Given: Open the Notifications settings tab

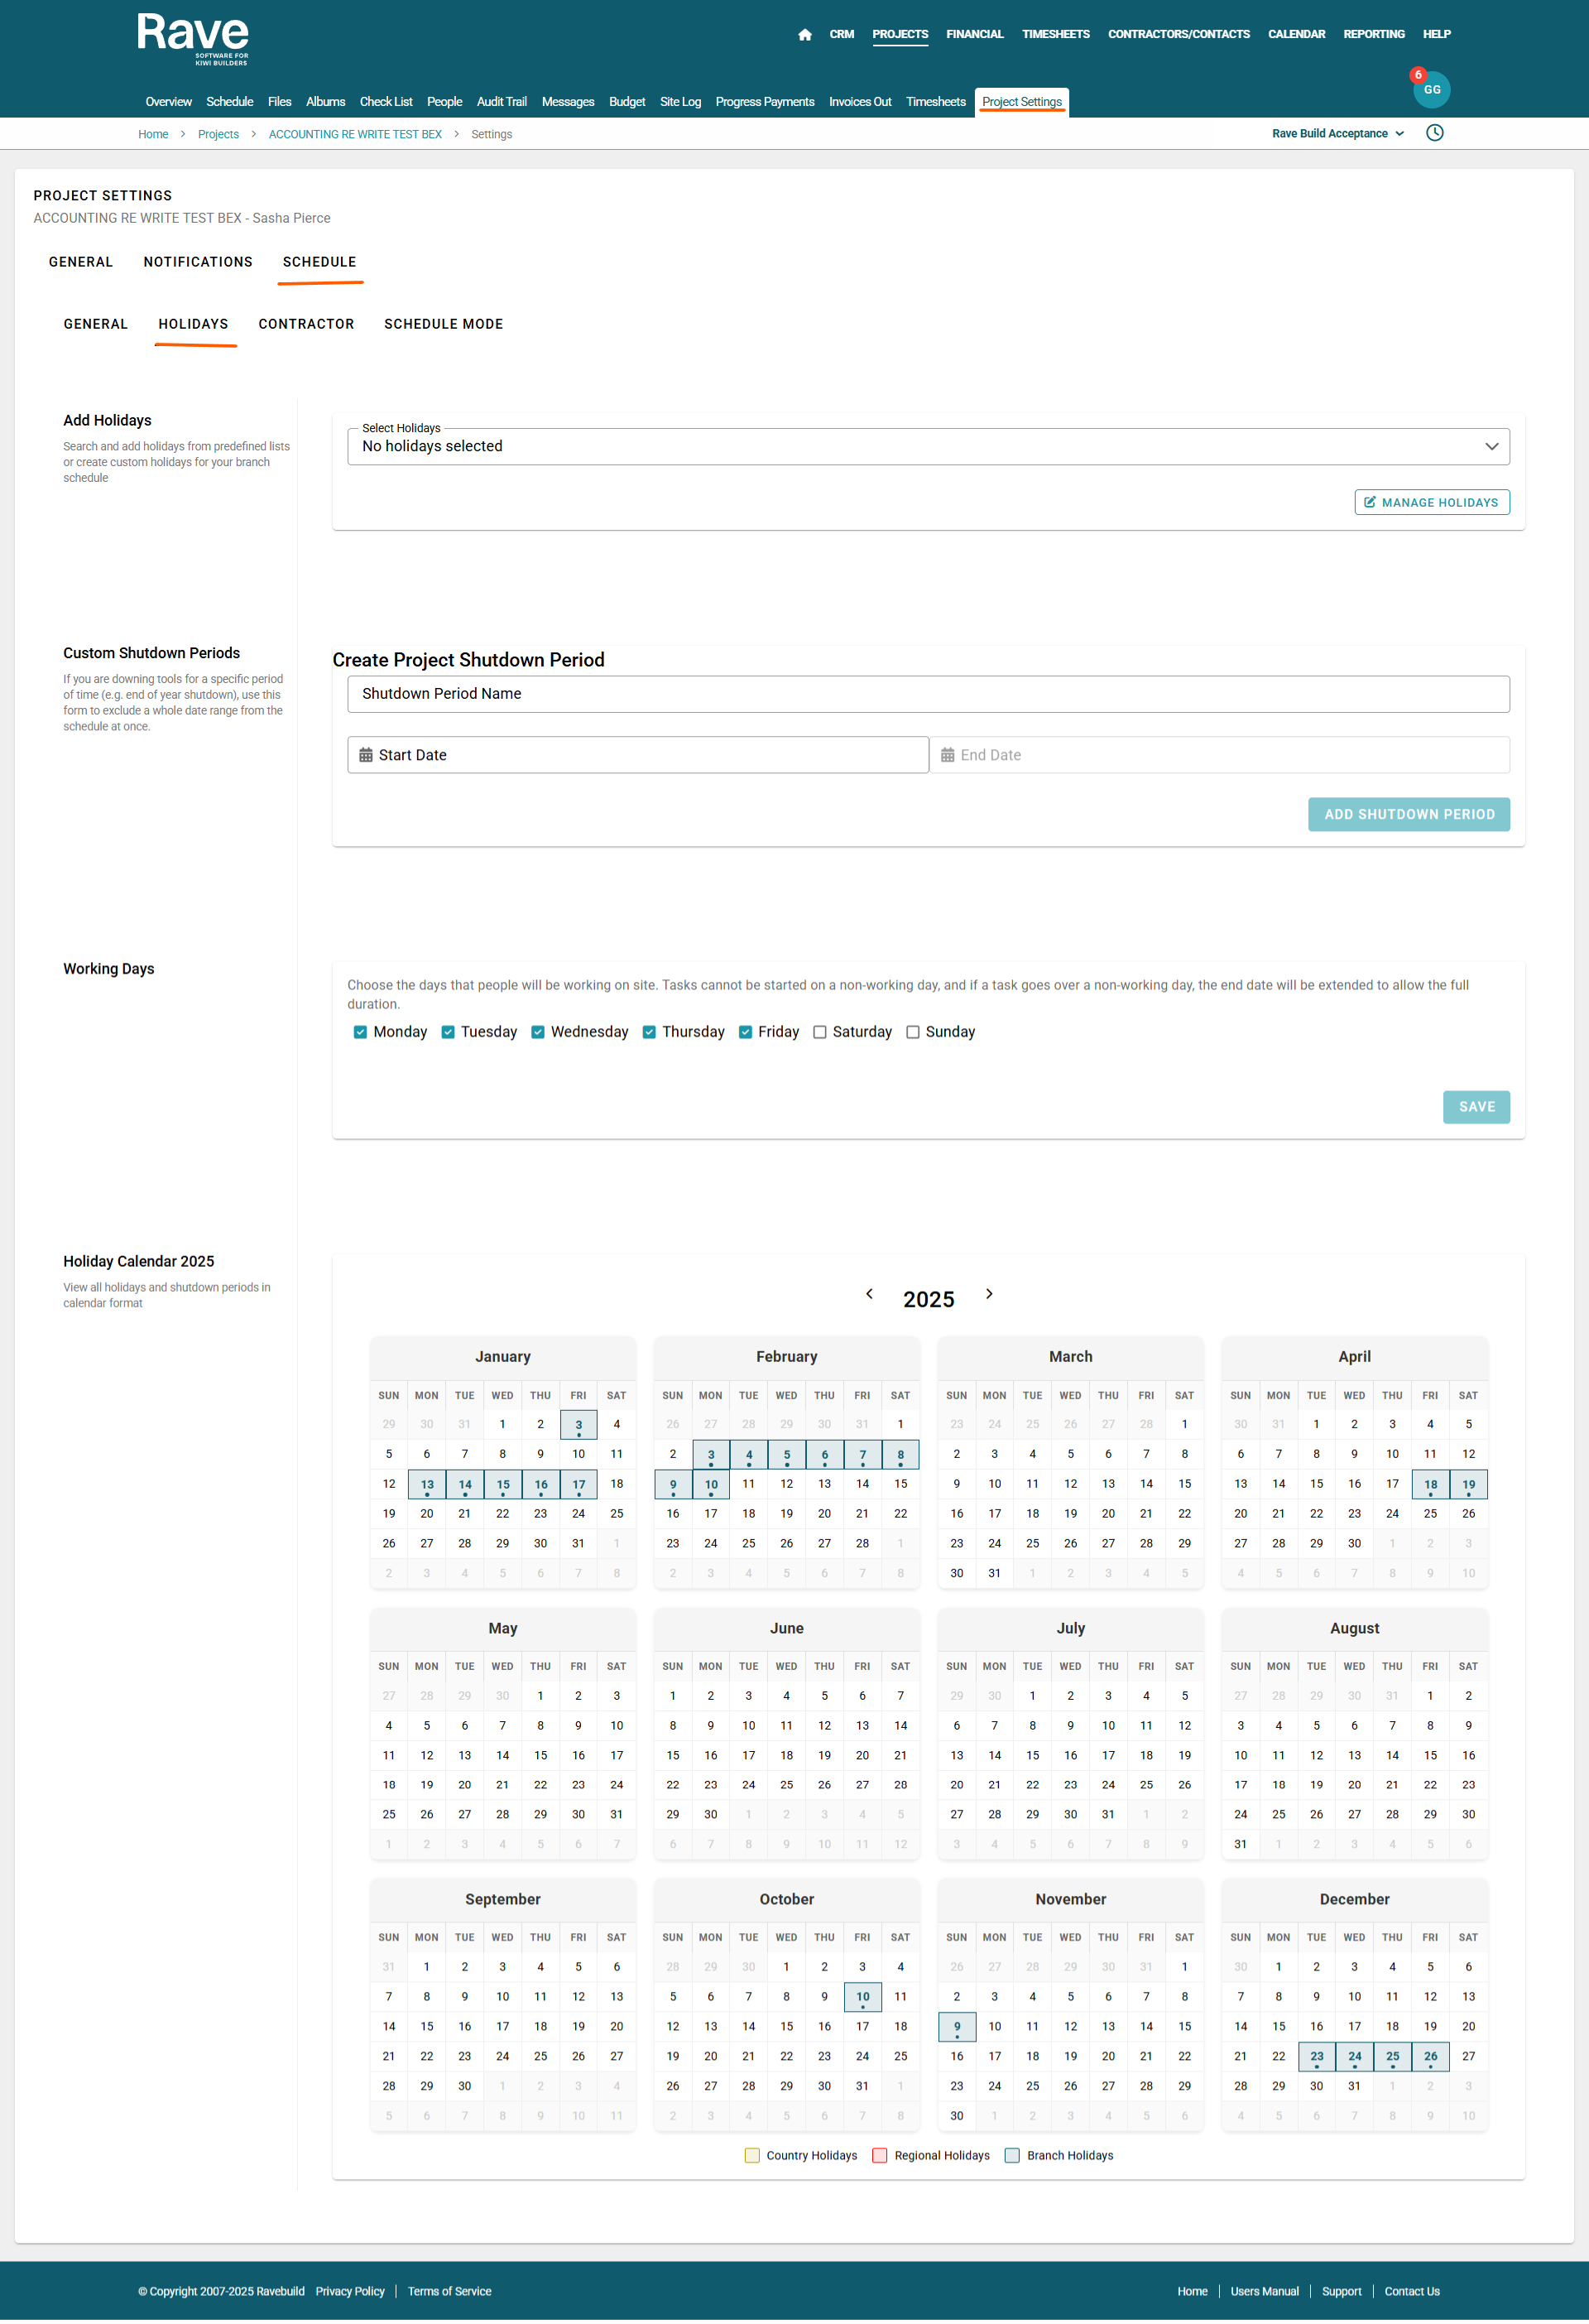Looking at the screenshot, I should coord(198,262).
